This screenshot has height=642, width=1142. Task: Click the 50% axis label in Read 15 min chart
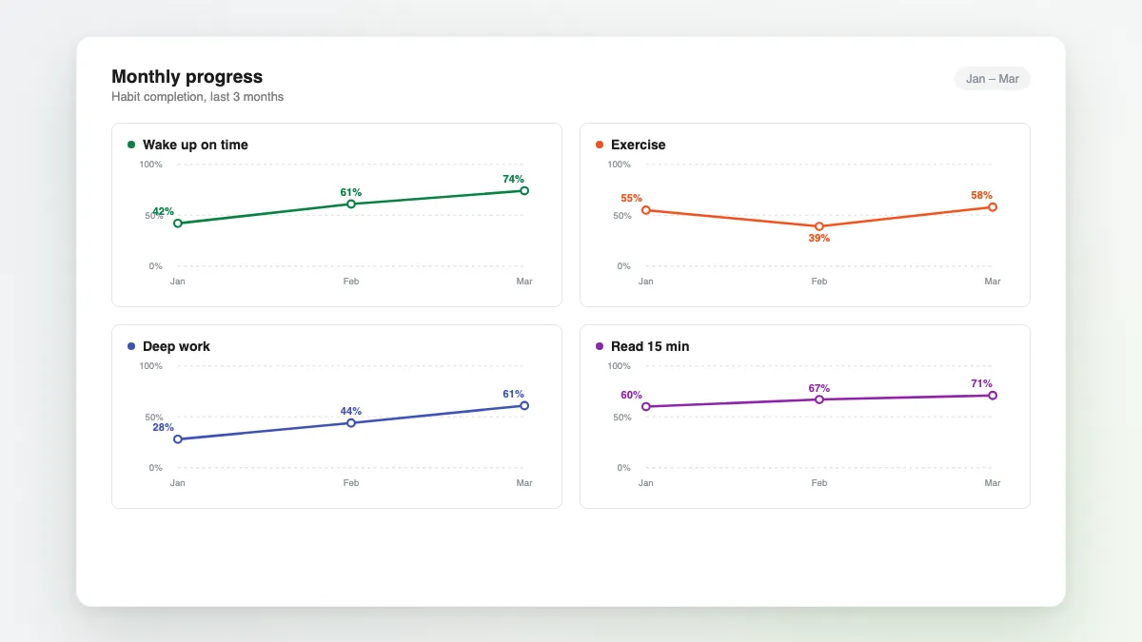[x=622, y=418]
